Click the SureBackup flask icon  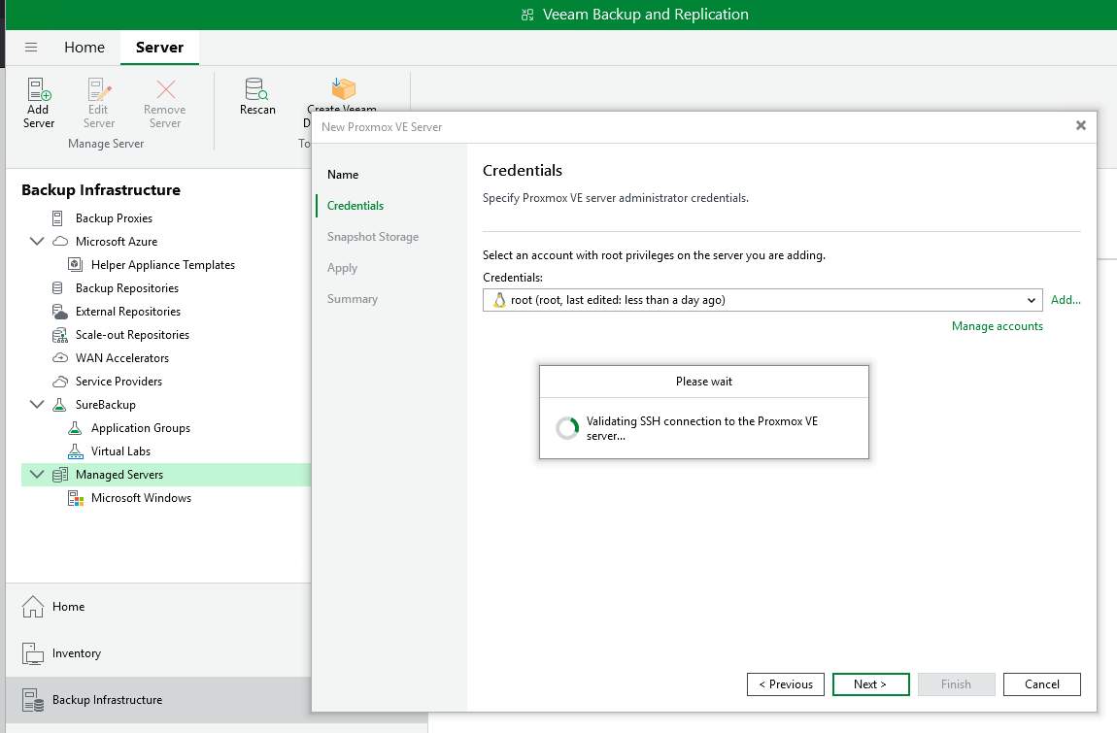(x=59, y=405)
